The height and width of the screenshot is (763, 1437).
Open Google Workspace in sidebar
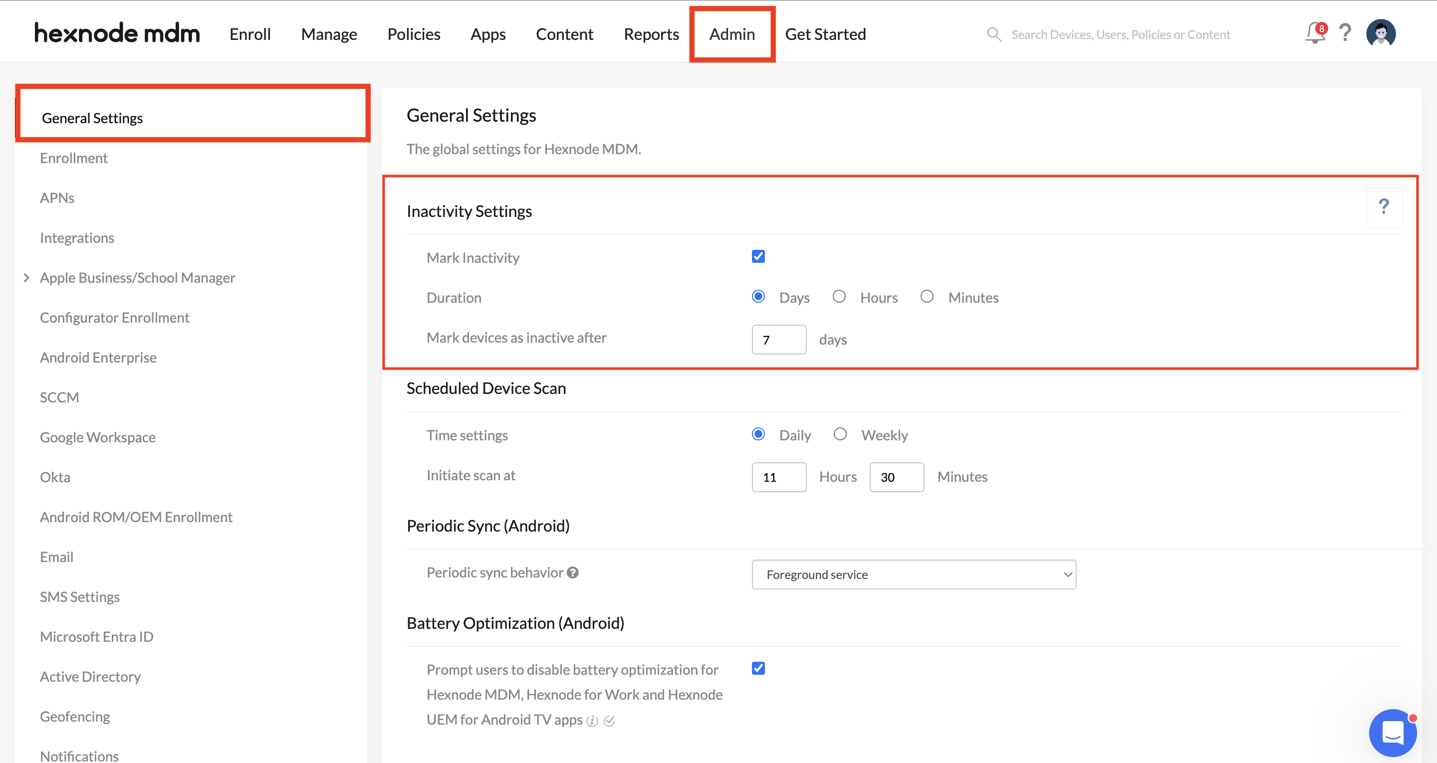tap(98, 437)
